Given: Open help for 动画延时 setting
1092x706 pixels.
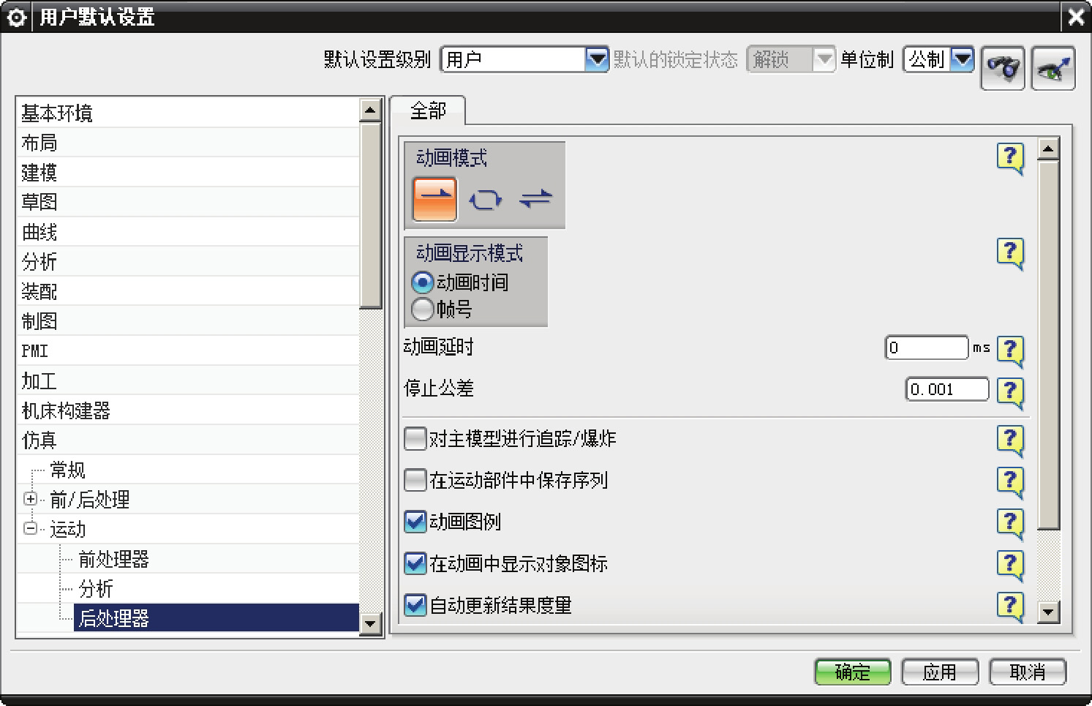Looking at the screenshot, I should pos(1010,349).
